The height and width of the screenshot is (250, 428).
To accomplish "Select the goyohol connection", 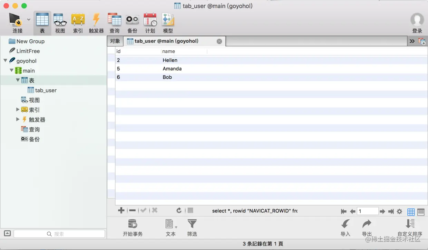I will 26,61.
